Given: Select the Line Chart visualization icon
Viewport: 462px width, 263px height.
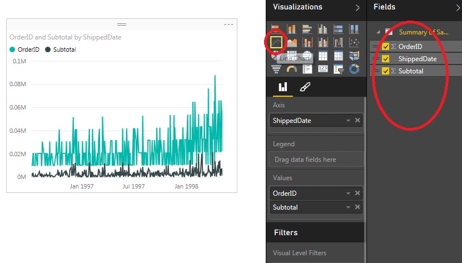Looking at the screenshot, I should point(276,42).
